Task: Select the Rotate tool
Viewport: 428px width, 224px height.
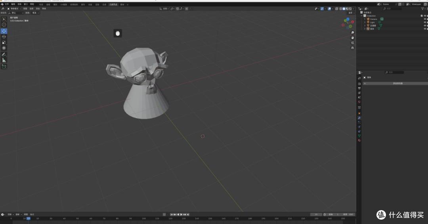Action: (x=4, y=36)
